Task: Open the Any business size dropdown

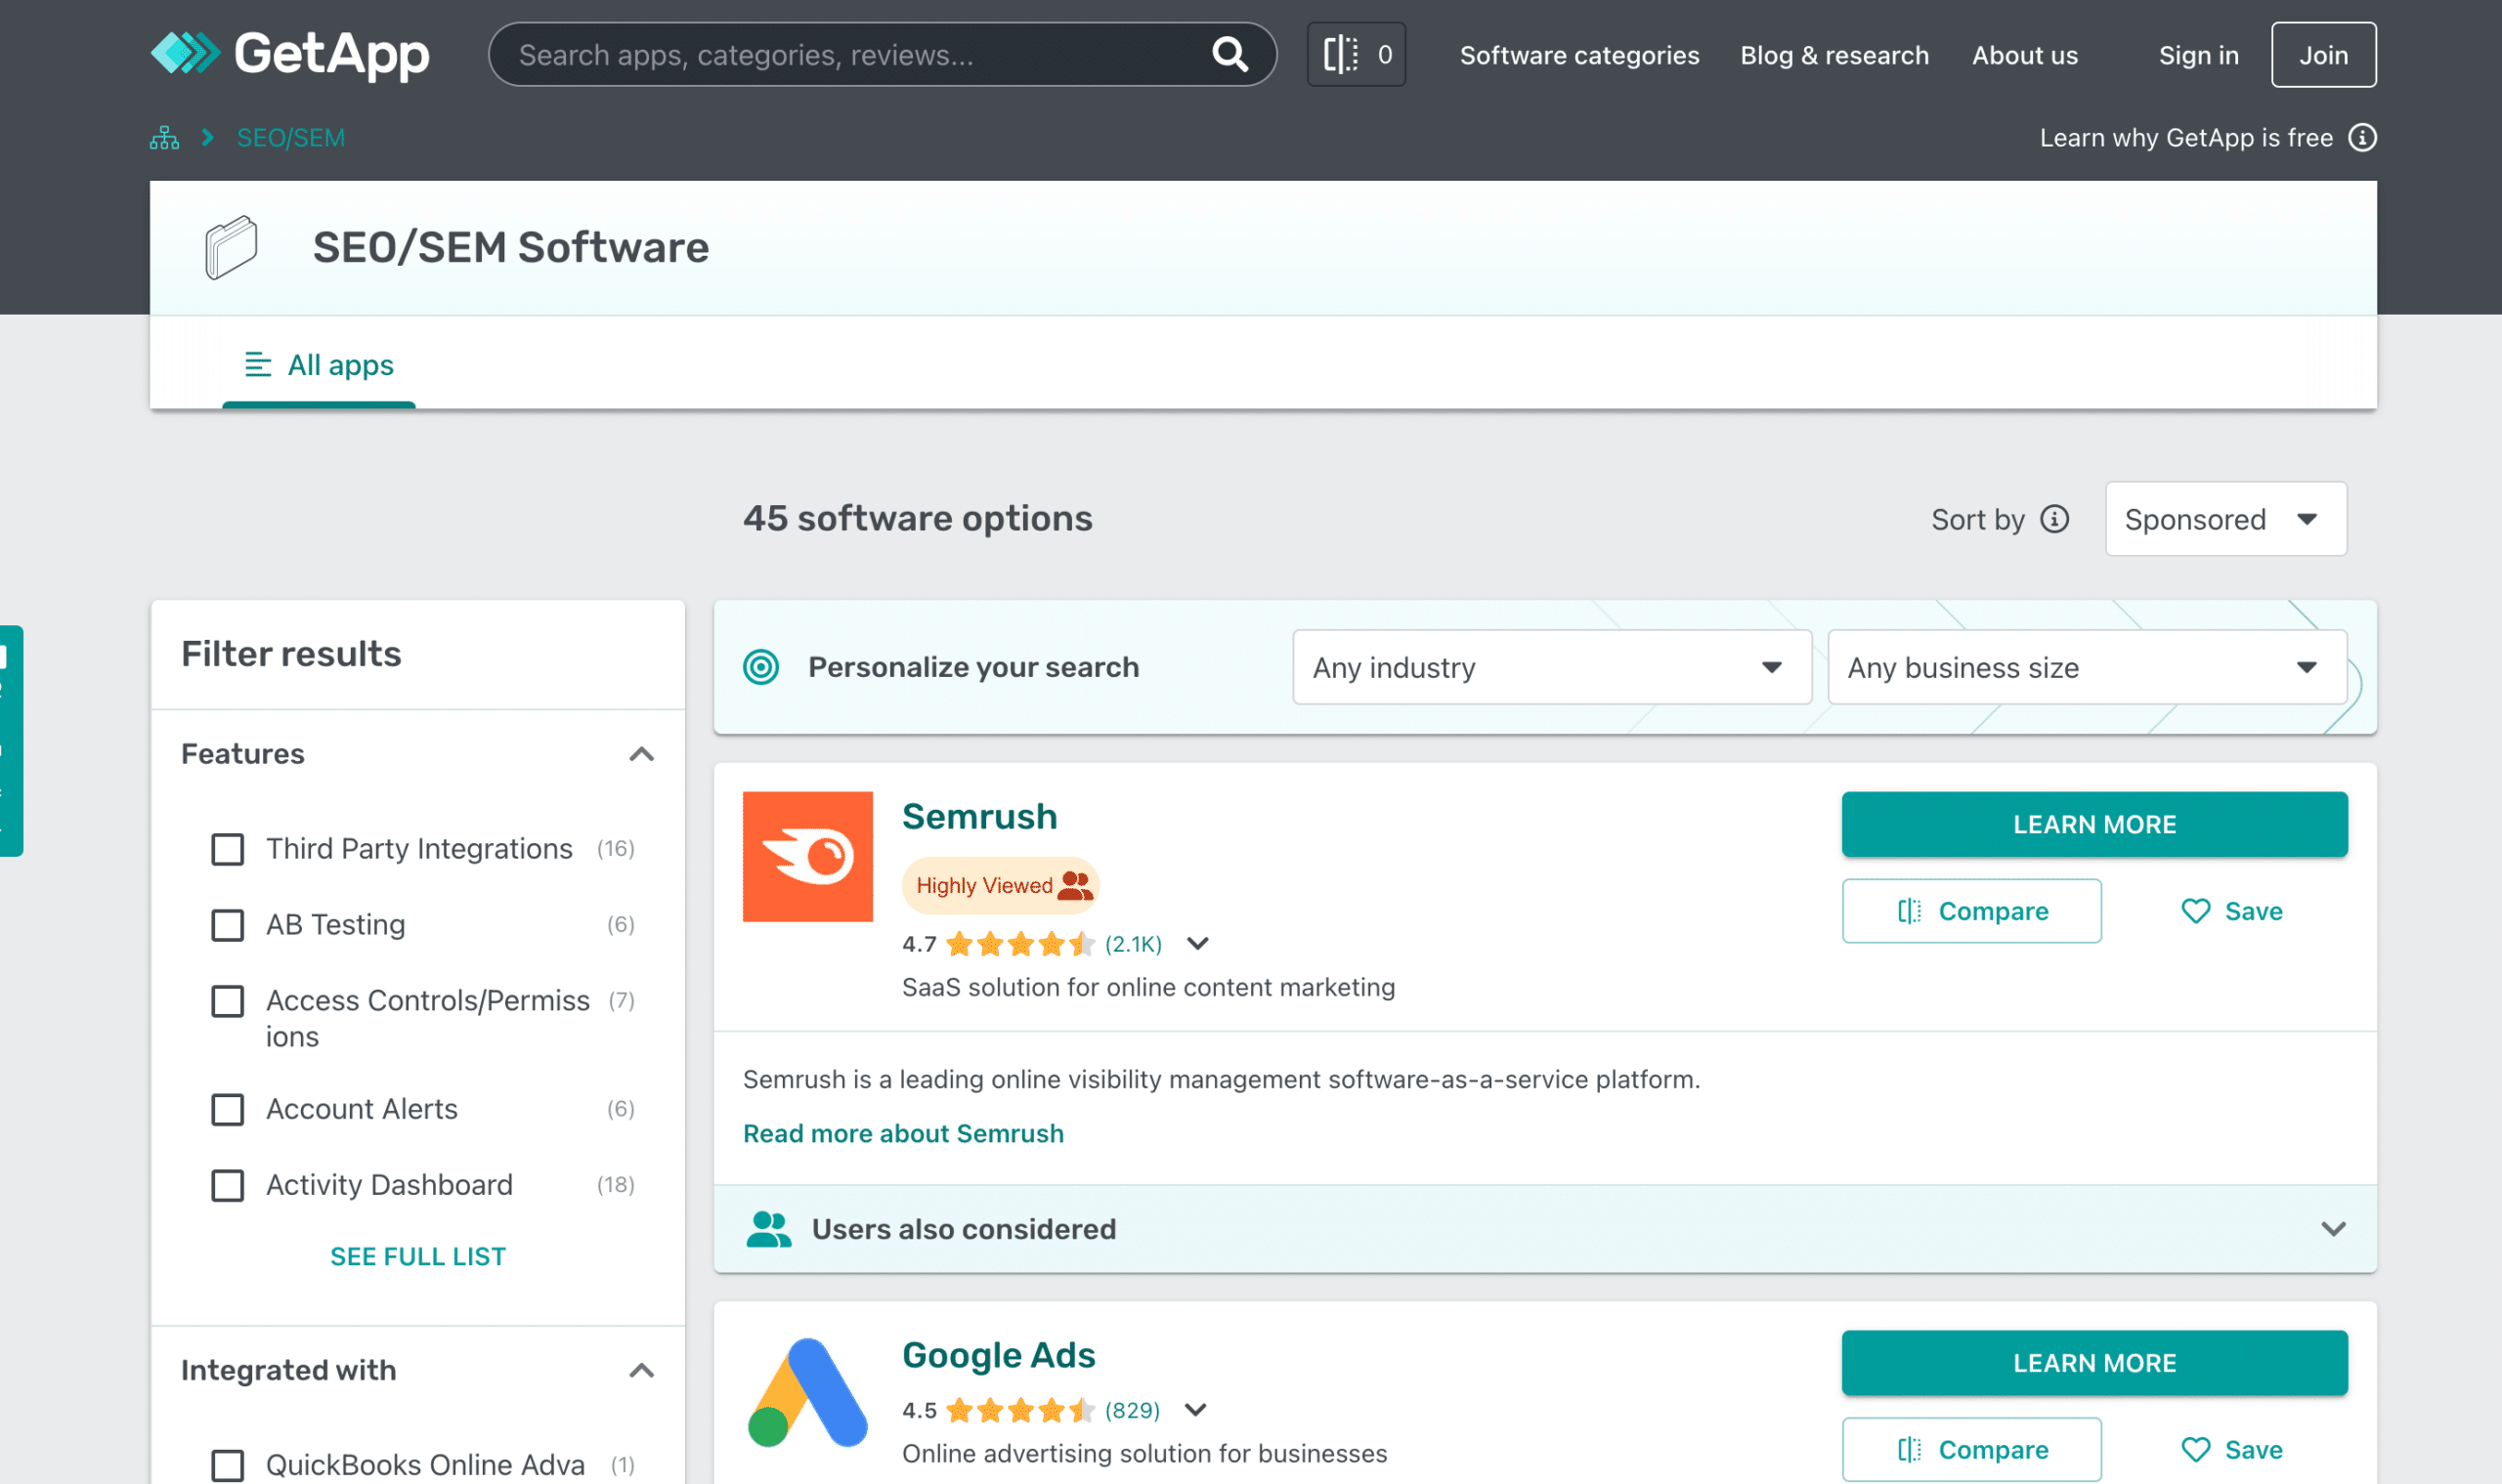Action: 2086,667
